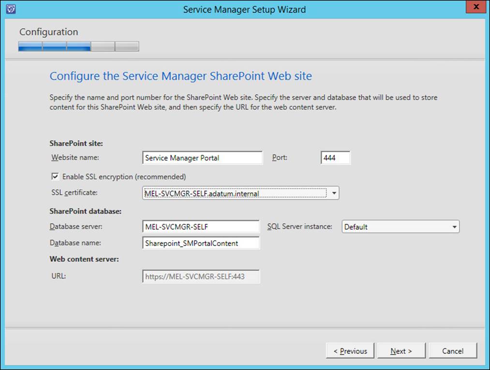
Task: Click the Database name field
Action: click(201, 243)
